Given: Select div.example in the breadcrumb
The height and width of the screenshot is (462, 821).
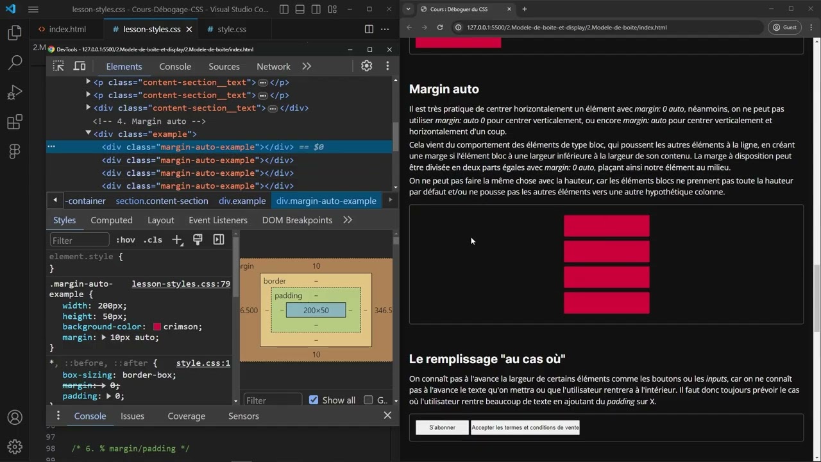Looking at the screenshot, I should click(x=242, y=201).
